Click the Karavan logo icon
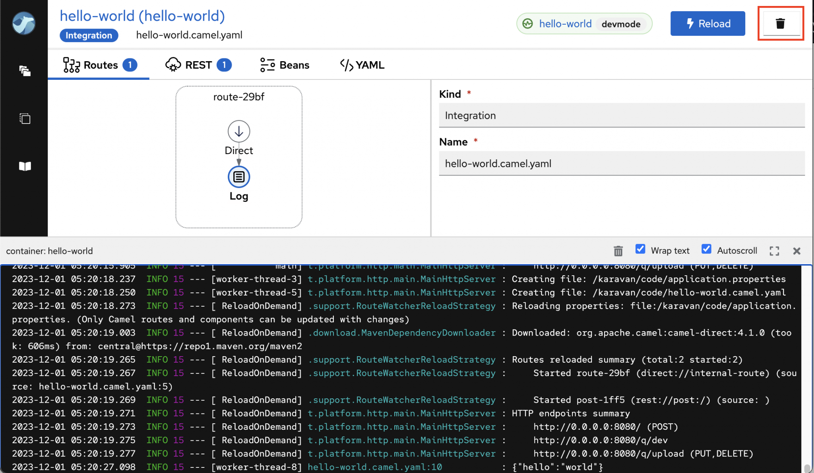 [x=24, y=23]
